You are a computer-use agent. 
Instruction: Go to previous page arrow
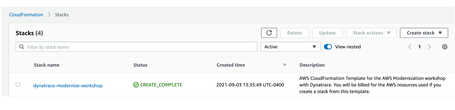(x=410, y=47)
